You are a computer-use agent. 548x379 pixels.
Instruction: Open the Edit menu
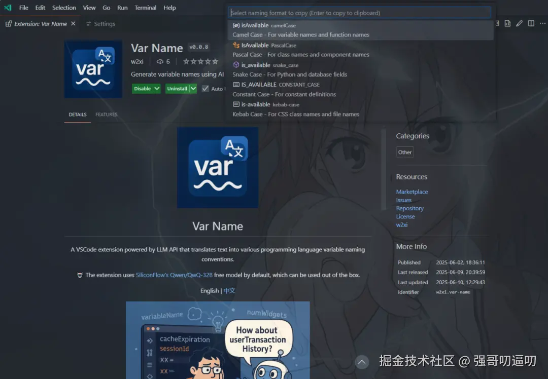(40, 8)
